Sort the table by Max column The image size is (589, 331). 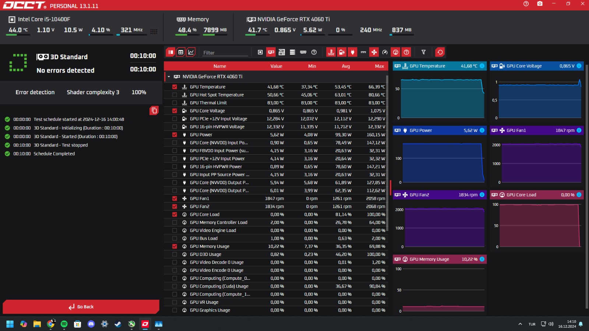pyautogui.click(x=380, y=66)
